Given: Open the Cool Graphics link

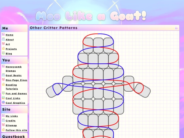Looking at the screenshot, I should pyautogui.click(x=15, y=103).
